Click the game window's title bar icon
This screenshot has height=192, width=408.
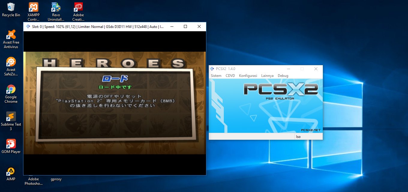[x=28, y=26]
